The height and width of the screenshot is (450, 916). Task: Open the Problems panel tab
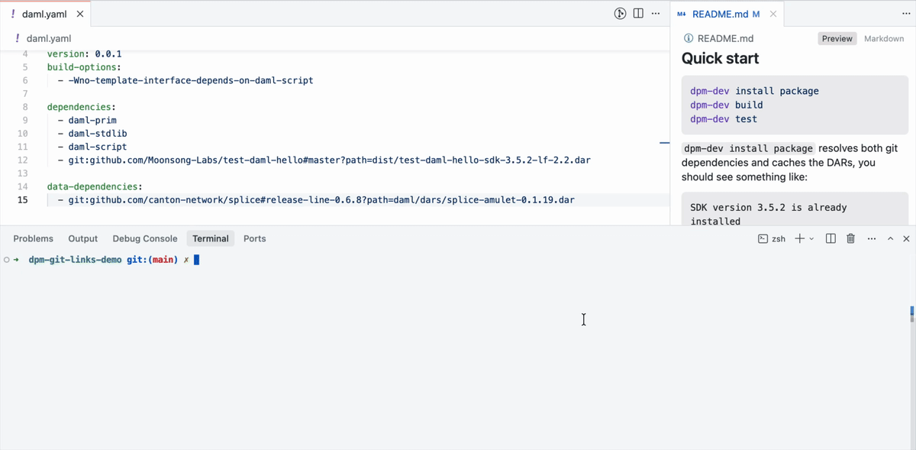pos(34,238)
